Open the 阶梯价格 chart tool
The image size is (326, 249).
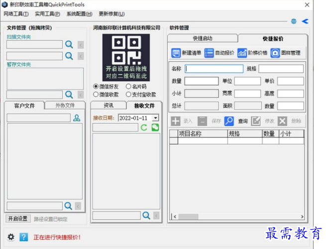[x=242, y=53]
